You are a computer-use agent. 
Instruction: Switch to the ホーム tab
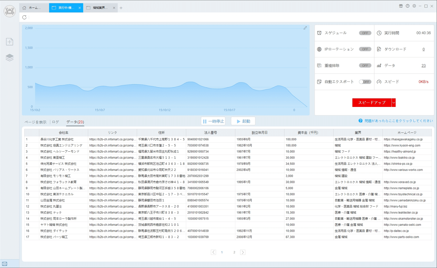[x=34, y=8]
